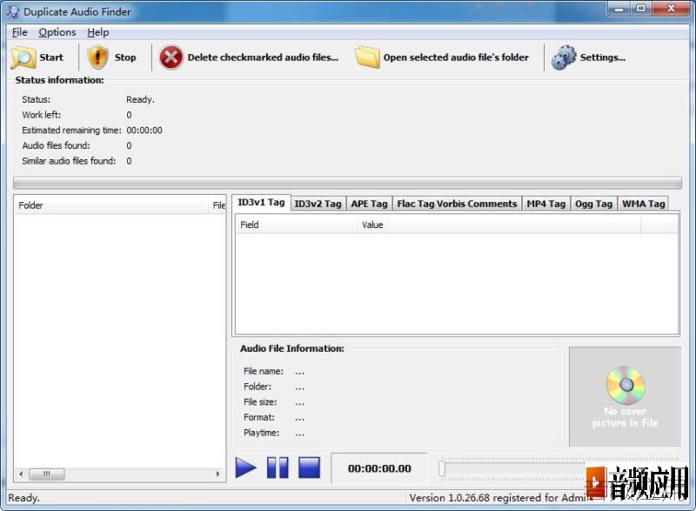Screen dimensions: 696x511
Task: Click the Playtime label
Action: [262, 433]
